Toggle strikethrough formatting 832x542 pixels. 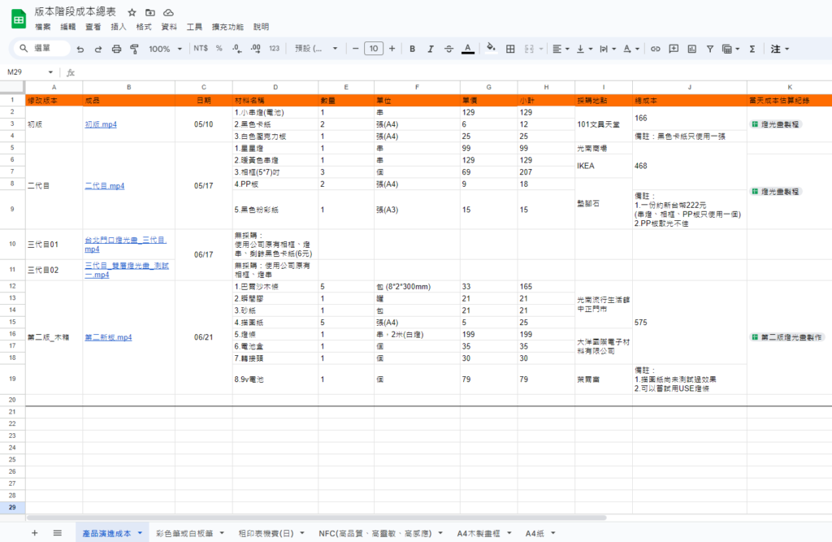(449, 49)
